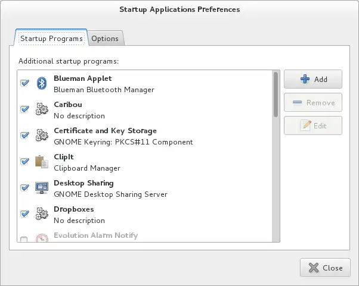The height and width of the screenshot is (286, 359).
Task: Click the Edit button
Action: [x=313, y=126]
